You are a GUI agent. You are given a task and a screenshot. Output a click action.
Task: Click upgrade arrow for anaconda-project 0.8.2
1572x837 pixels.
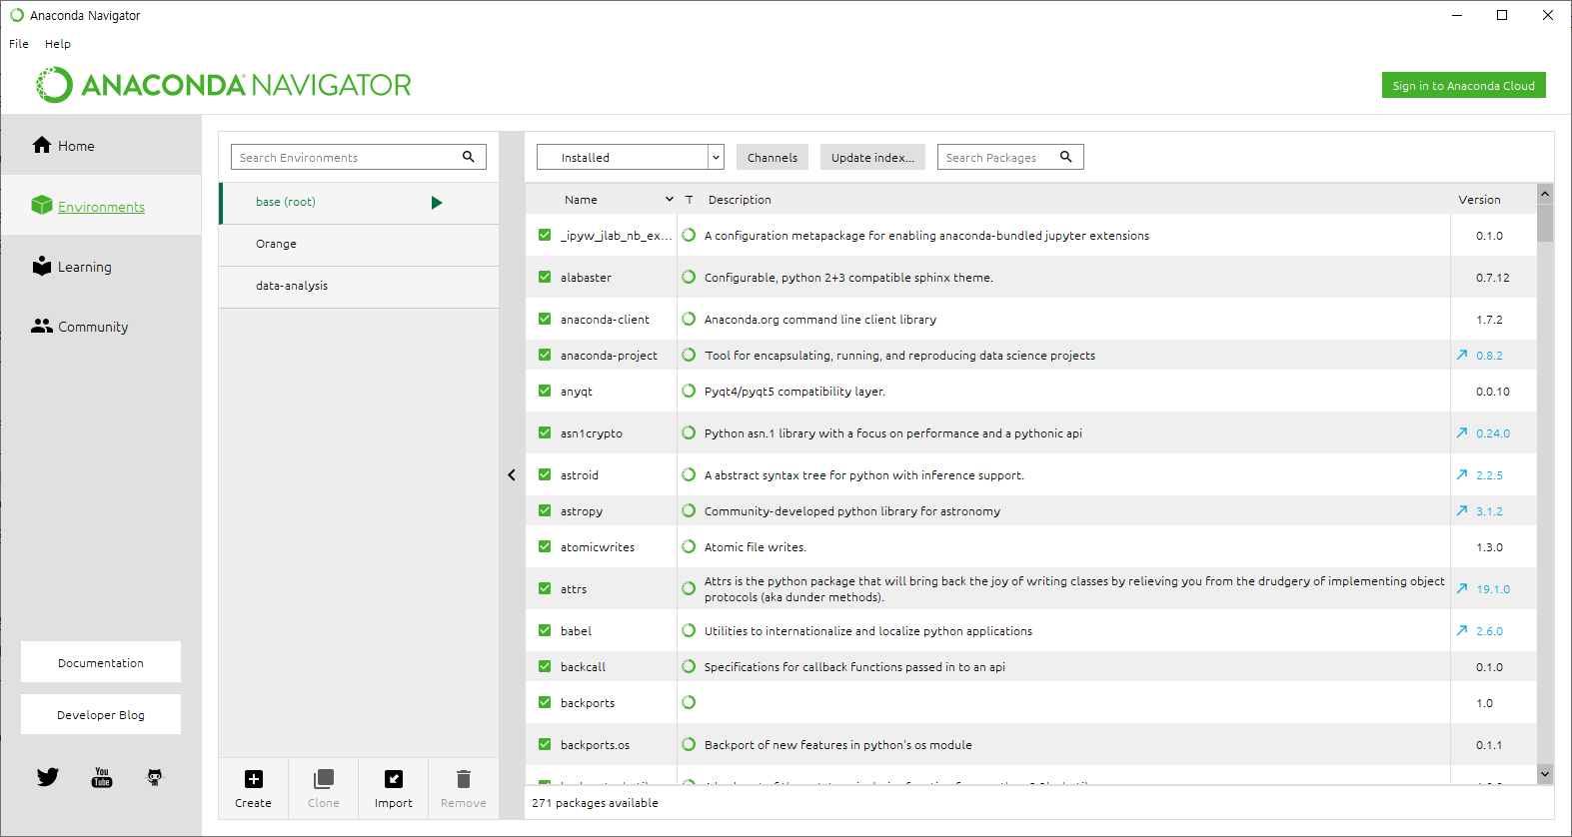pyautogui.click(x=1462, y=355)
